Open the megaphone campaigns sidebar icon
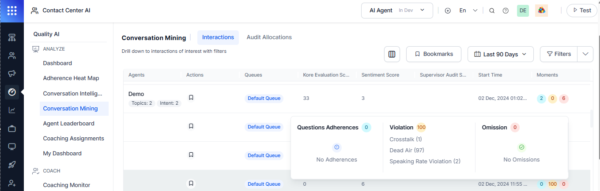This screenshot has height=191, width=600. coord(12,73)
